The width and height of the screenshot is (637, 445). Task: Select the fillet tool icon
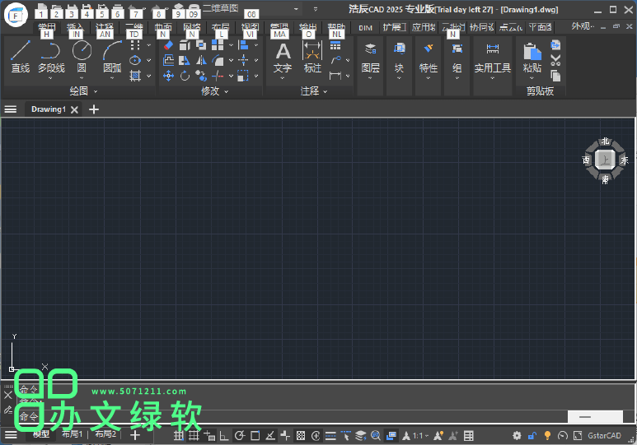click(218, 60)
